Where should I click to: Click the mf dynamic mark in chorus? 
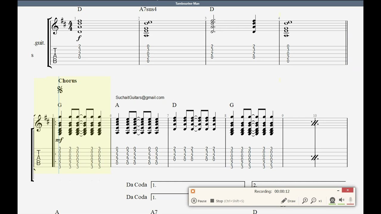[59, 140]
